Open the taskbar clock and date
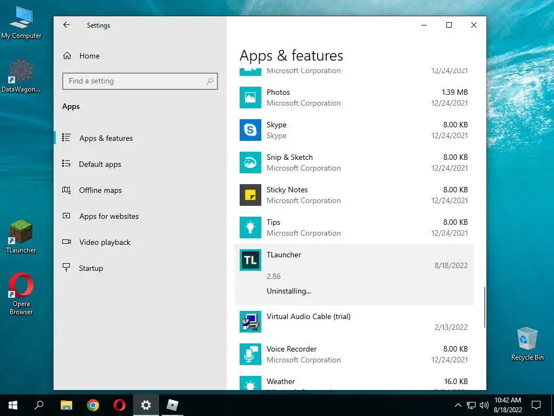The height and width of the screenshot is (416, 554). click(507, 405)
